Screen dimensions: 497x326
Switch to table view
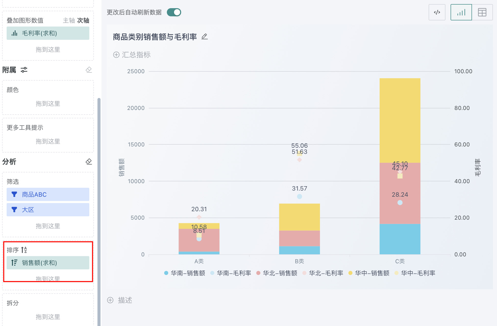(x=482, y=12)
